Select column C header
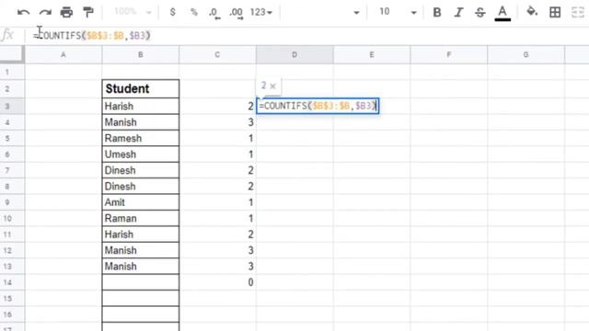 pyautogui.click(x=217, y=55)
